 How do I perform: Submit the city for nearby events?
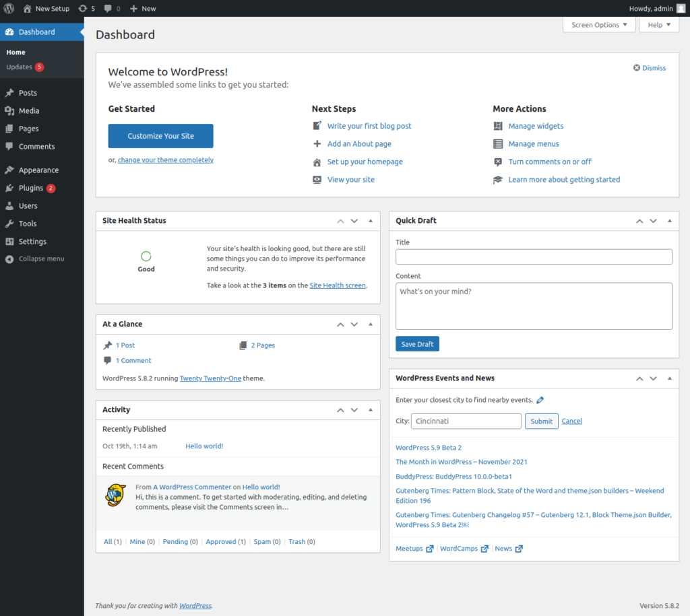(x=541, y=421)
